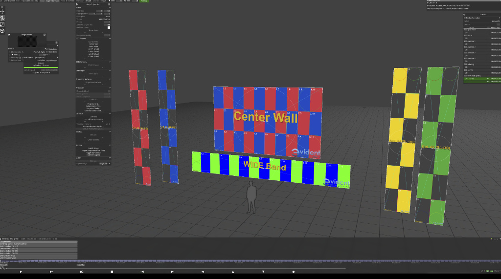The image size is (501, 279).
Task: Select the rotate tool in left toolbar
Action: coord(2,18)
